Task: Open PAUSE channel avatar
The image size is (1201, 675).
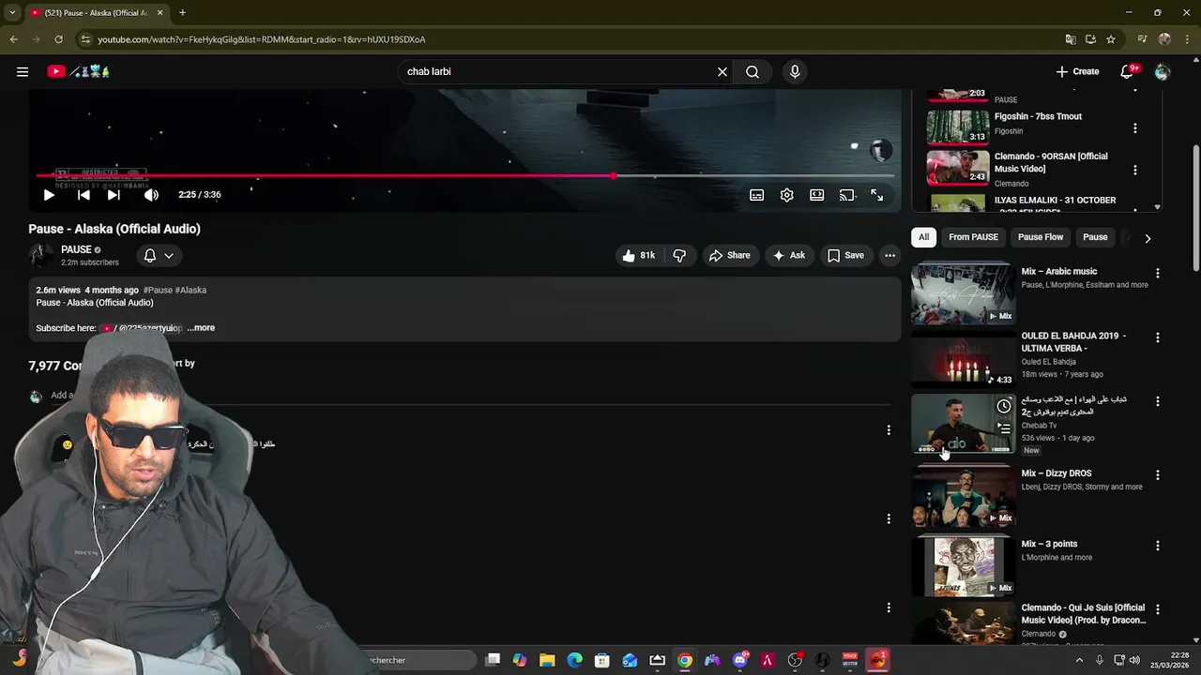Action: pyautogui.click(x=40, y=255)
